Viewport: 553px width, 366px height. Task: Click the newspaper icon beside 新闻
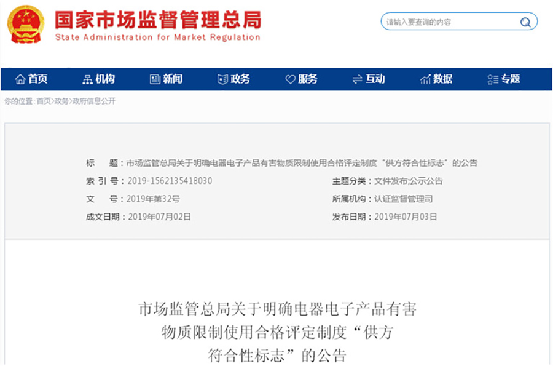pos(155,79)
